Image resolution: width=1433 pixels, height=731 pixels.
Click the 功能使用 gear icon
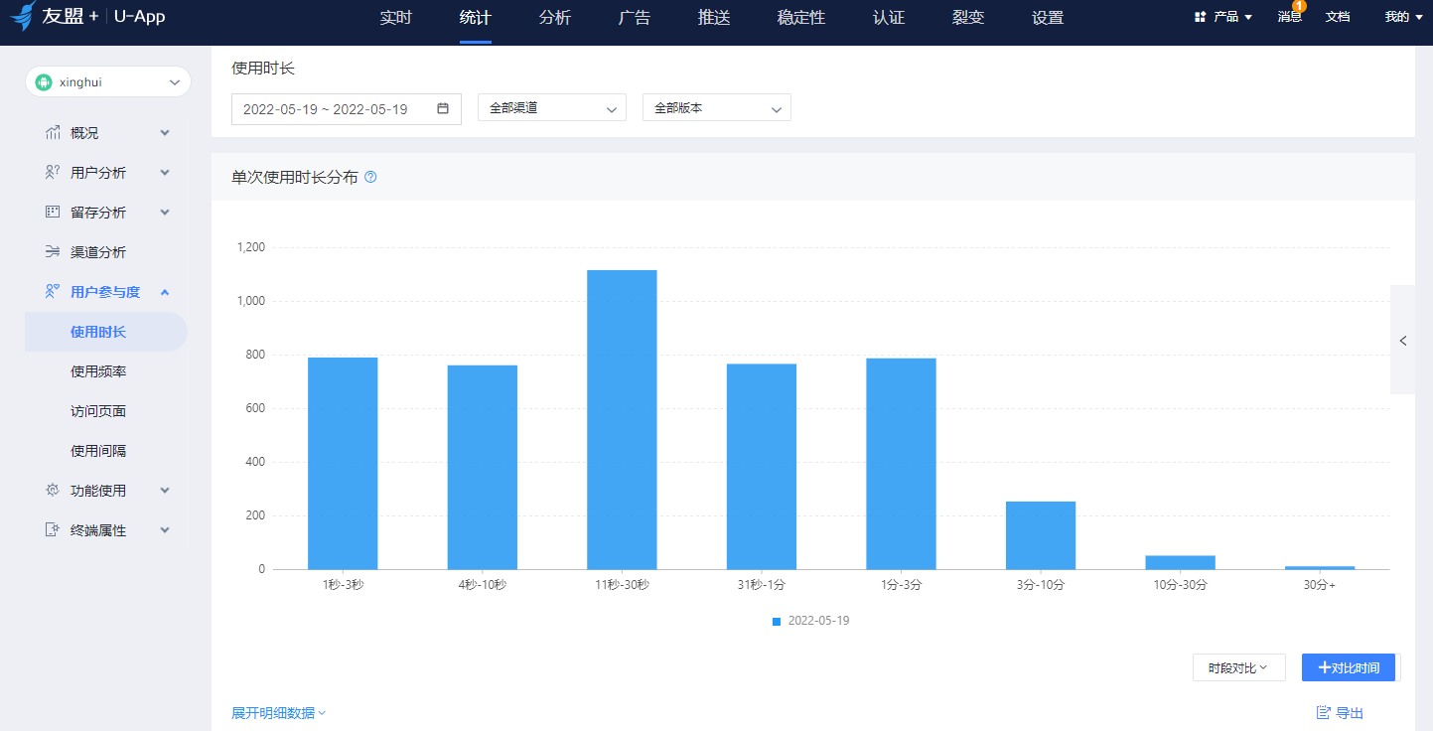54,490
